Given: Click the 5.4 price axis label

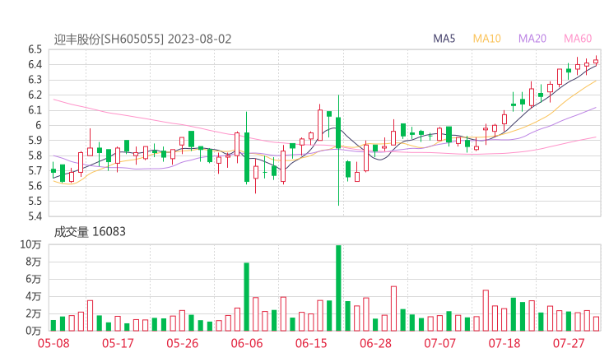Looking at the screenshot, I should coord(35,216).
